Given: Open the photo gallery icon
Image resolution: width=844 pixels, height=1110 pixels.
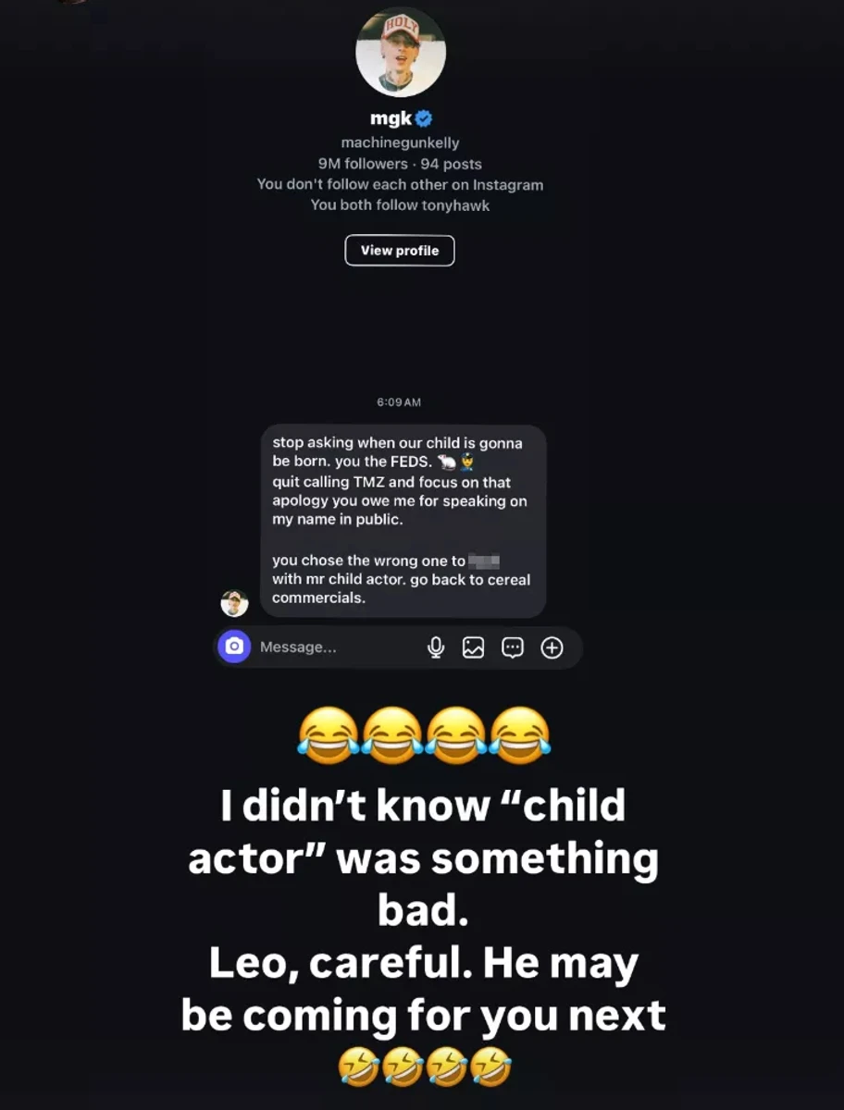Looking at the screenshot, I should click(474, 647).
